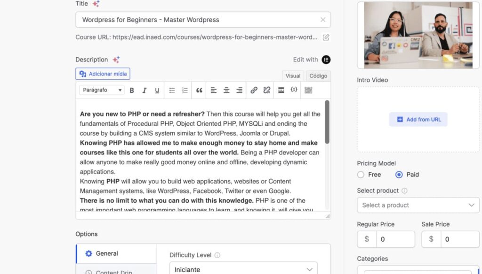This screenshot has height=274, width=482.
Task: Click the remove link icon
Action: coord(266,90)
